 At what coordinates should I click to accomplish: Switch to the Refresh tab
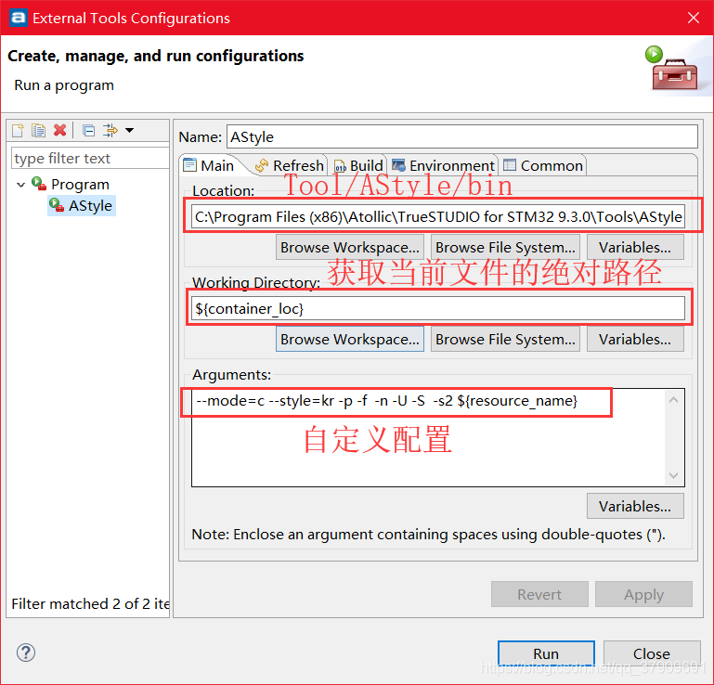[290, 165]
